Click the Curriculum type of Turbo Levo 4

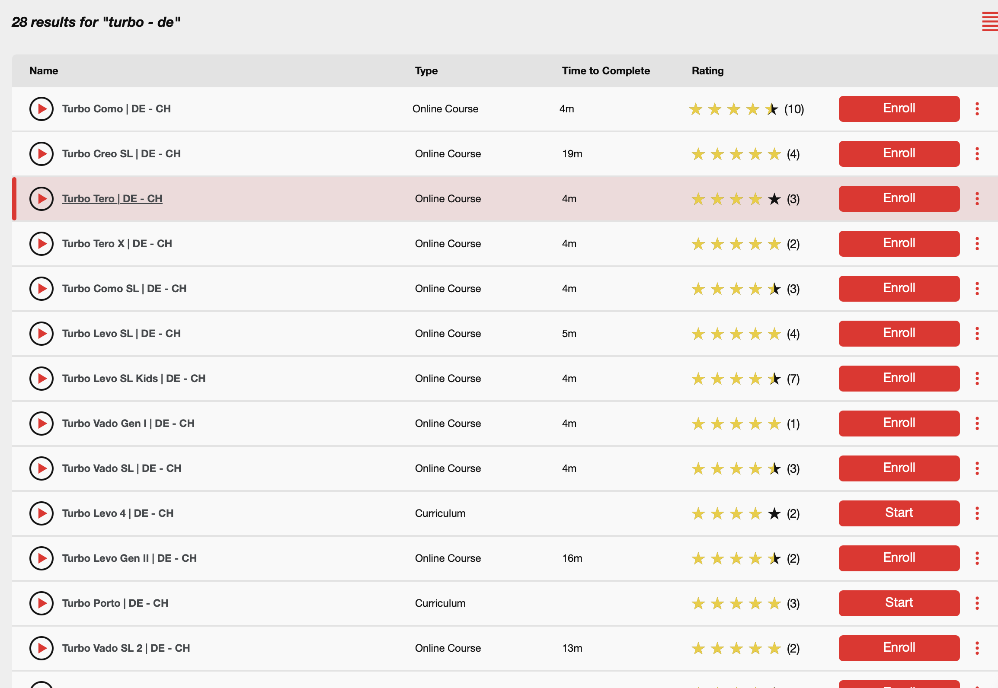click(x=440, y=513)
